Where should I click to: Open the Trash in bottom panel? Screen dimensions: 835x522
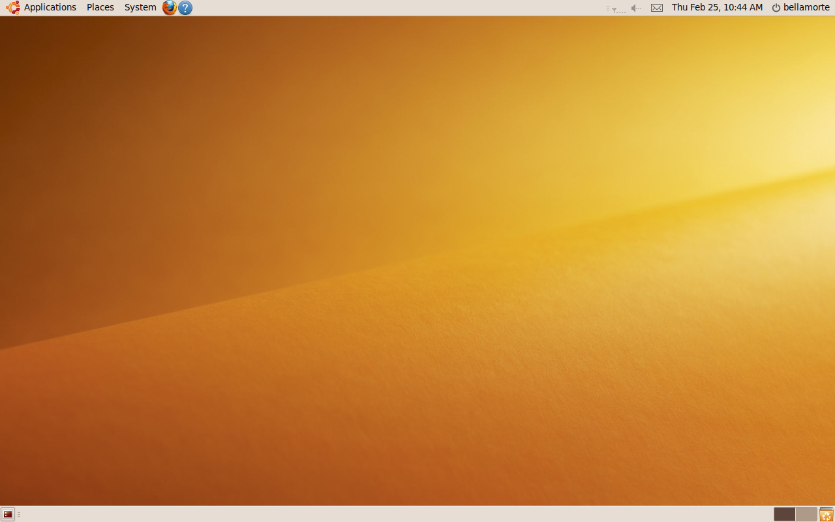826,514
